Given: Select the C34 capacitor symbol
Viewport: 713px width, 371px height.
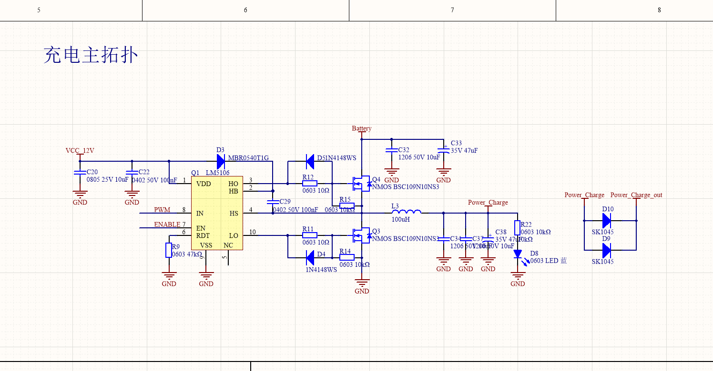Looking at the screenshot, I should [443, 239].
